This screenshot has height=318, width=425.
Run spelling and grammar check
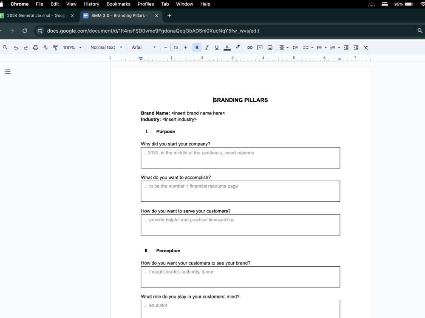coord(45,47)
